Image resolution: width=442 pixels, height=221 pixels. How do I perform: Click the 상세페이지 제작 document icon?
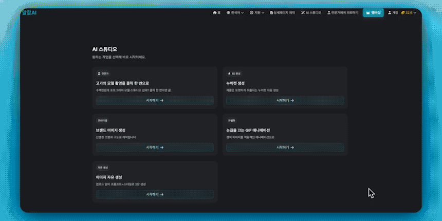coord(271,13)
